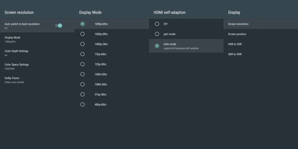The width and height of the screenshot is (298, 149).
Task: Select part mode for HDMI self-adaption
Action: tap(157, 34)
